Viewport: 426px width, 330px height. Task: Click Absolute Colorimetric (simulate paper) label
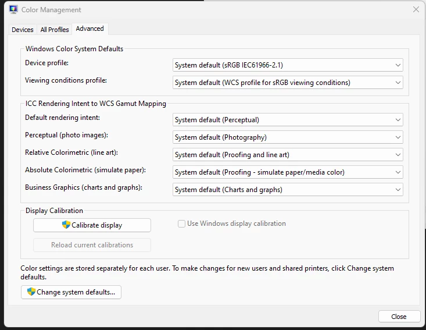[85, 170]
